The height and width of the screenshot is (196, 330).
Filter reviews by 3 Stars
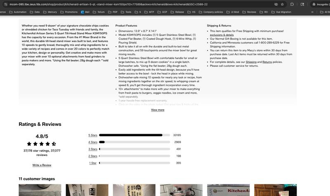(x=92, y=149)
